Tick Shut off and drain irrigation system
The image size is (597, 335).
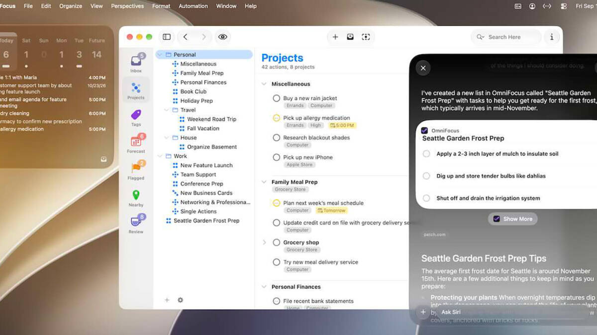[426, 198]
